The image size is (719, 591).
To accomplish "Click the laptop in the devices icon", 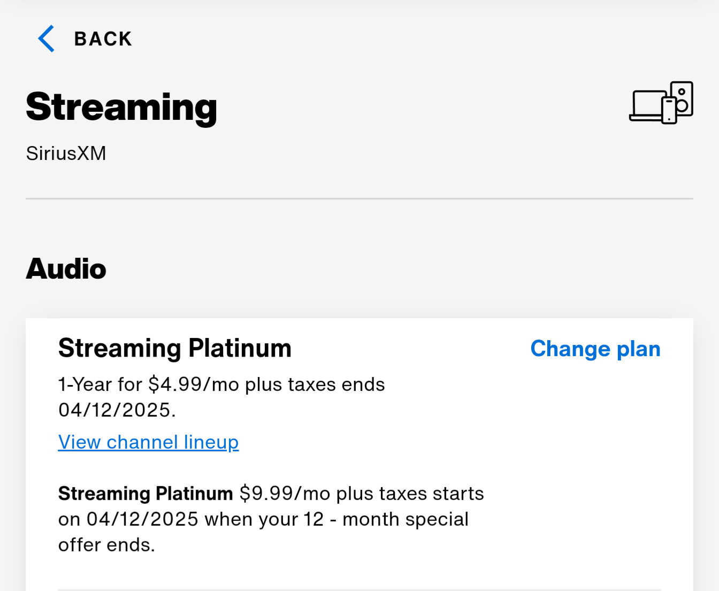I will click(x=646, y=105).
